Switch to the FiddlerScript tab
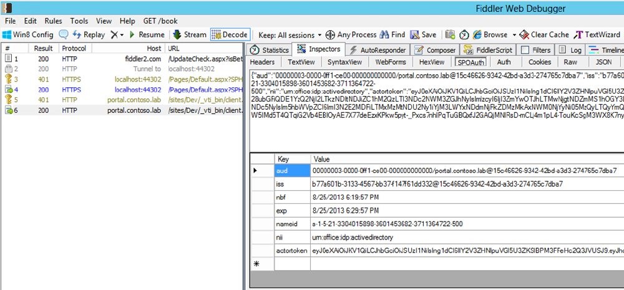Image resolution: width=624 pixels, height=290 pixels. [x=489, y=50]
